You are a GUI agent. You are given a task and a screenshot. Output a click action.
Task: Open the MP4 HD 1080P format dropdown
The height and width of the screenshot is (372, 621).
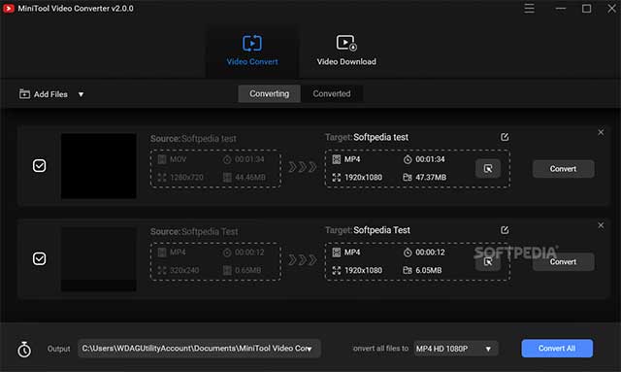(x=456, y=349)
